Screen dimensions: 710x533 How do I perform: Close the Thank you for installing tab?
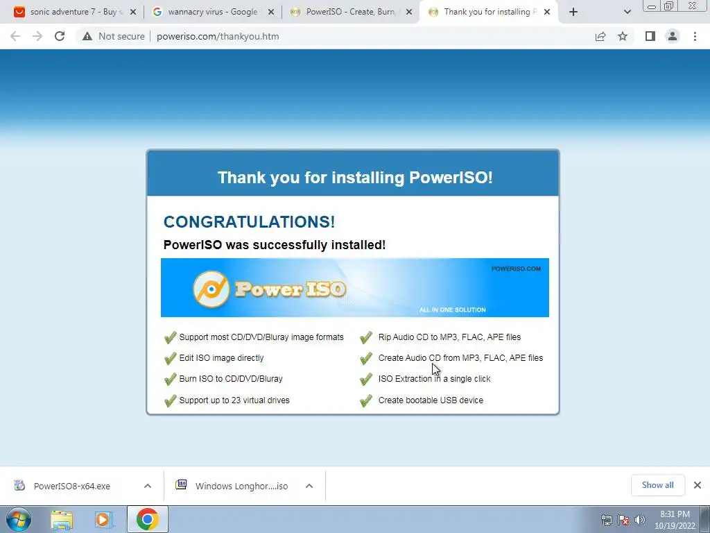pyautogui.click(x=547, y=12)
